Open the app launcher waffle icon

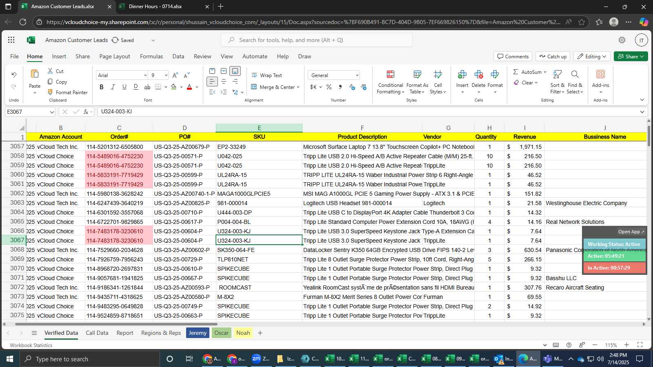(x=11, y=40)
